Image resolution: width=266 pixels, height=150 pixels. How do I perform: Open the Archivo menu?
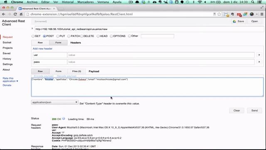tap(32, 2)
